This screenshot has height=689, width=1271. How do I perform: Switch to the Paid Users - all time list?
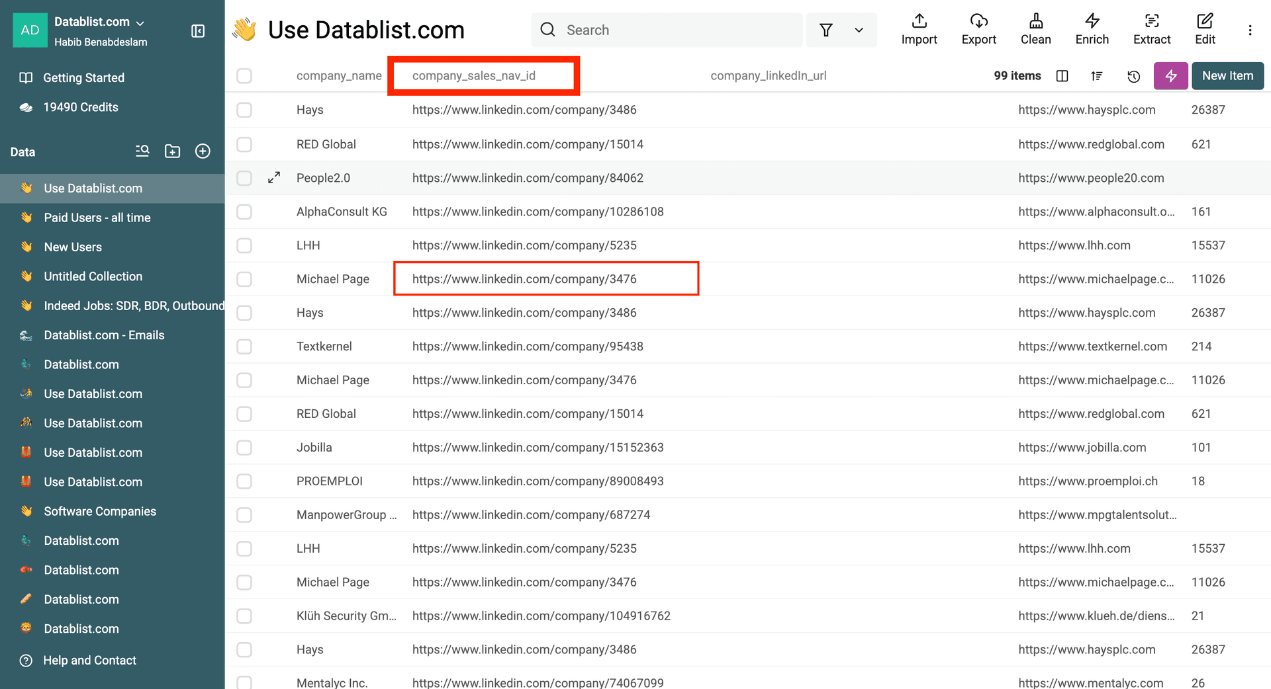tap(97, 217)
